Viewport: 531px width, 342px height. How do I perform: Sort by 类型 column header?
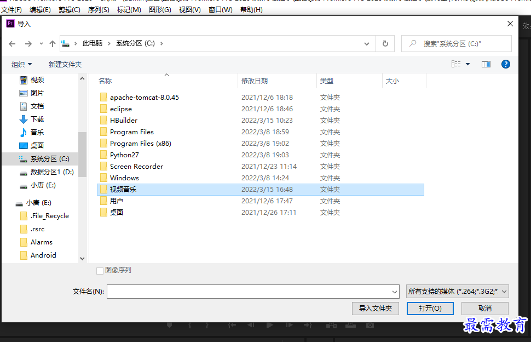click(x=326, y=81)
